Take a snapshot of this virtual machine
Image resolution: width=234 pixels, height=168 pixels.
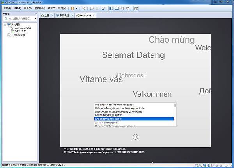[92, 9]
